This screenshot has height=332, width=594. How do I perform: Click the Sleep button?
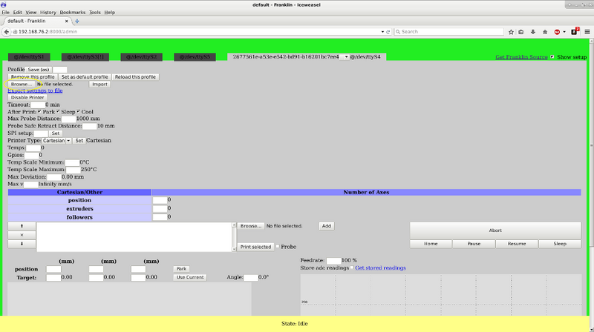[x=560, y=244]
